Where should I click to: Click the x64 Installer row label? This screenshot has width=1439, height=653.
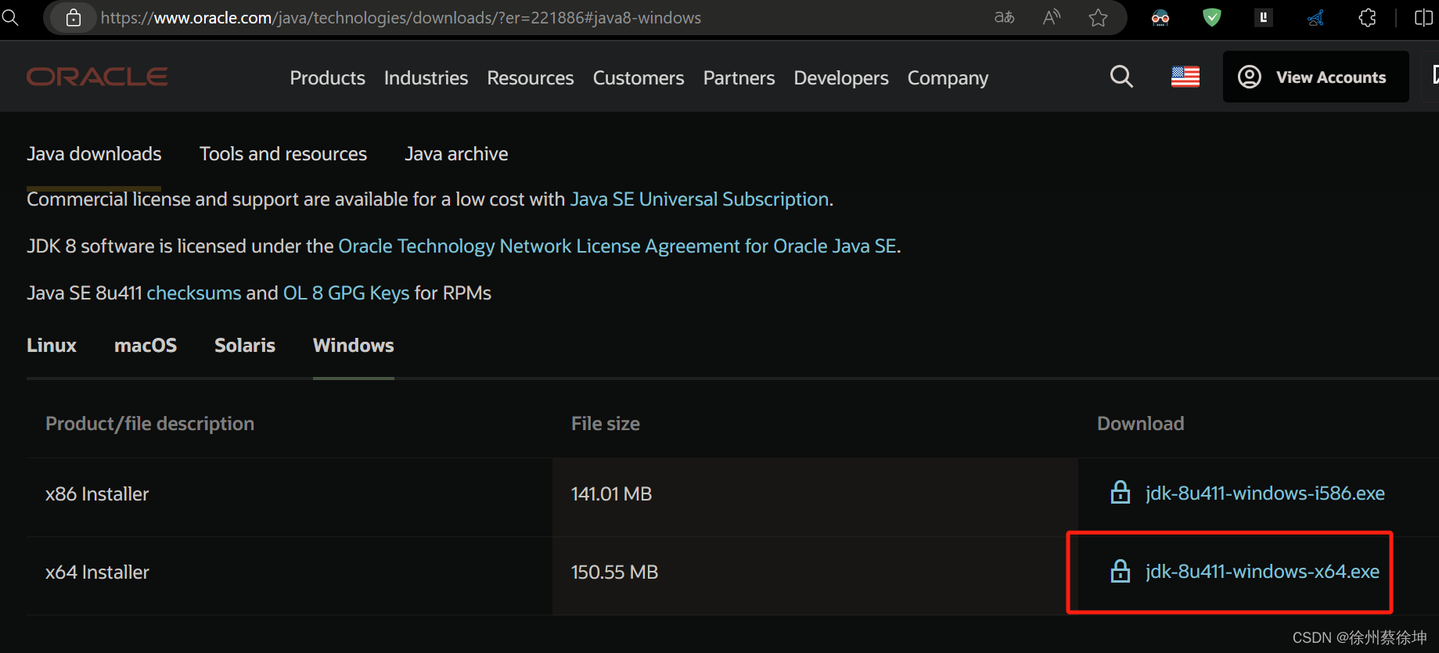click(97, 572)
